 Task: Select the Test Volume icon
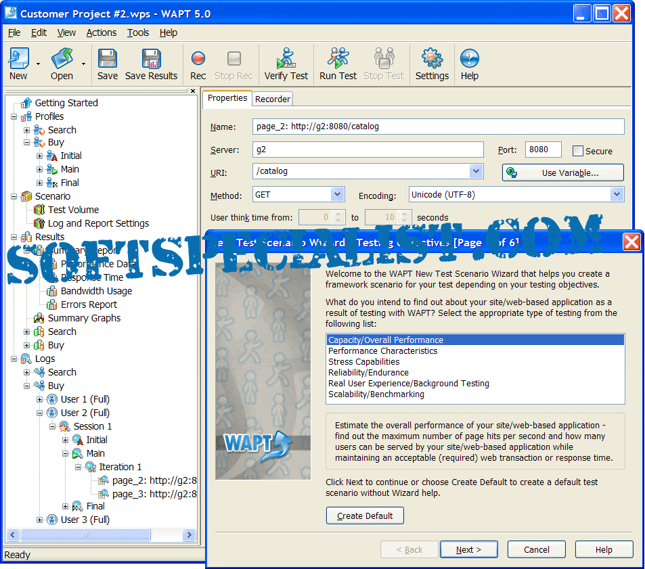pos(39,210)
